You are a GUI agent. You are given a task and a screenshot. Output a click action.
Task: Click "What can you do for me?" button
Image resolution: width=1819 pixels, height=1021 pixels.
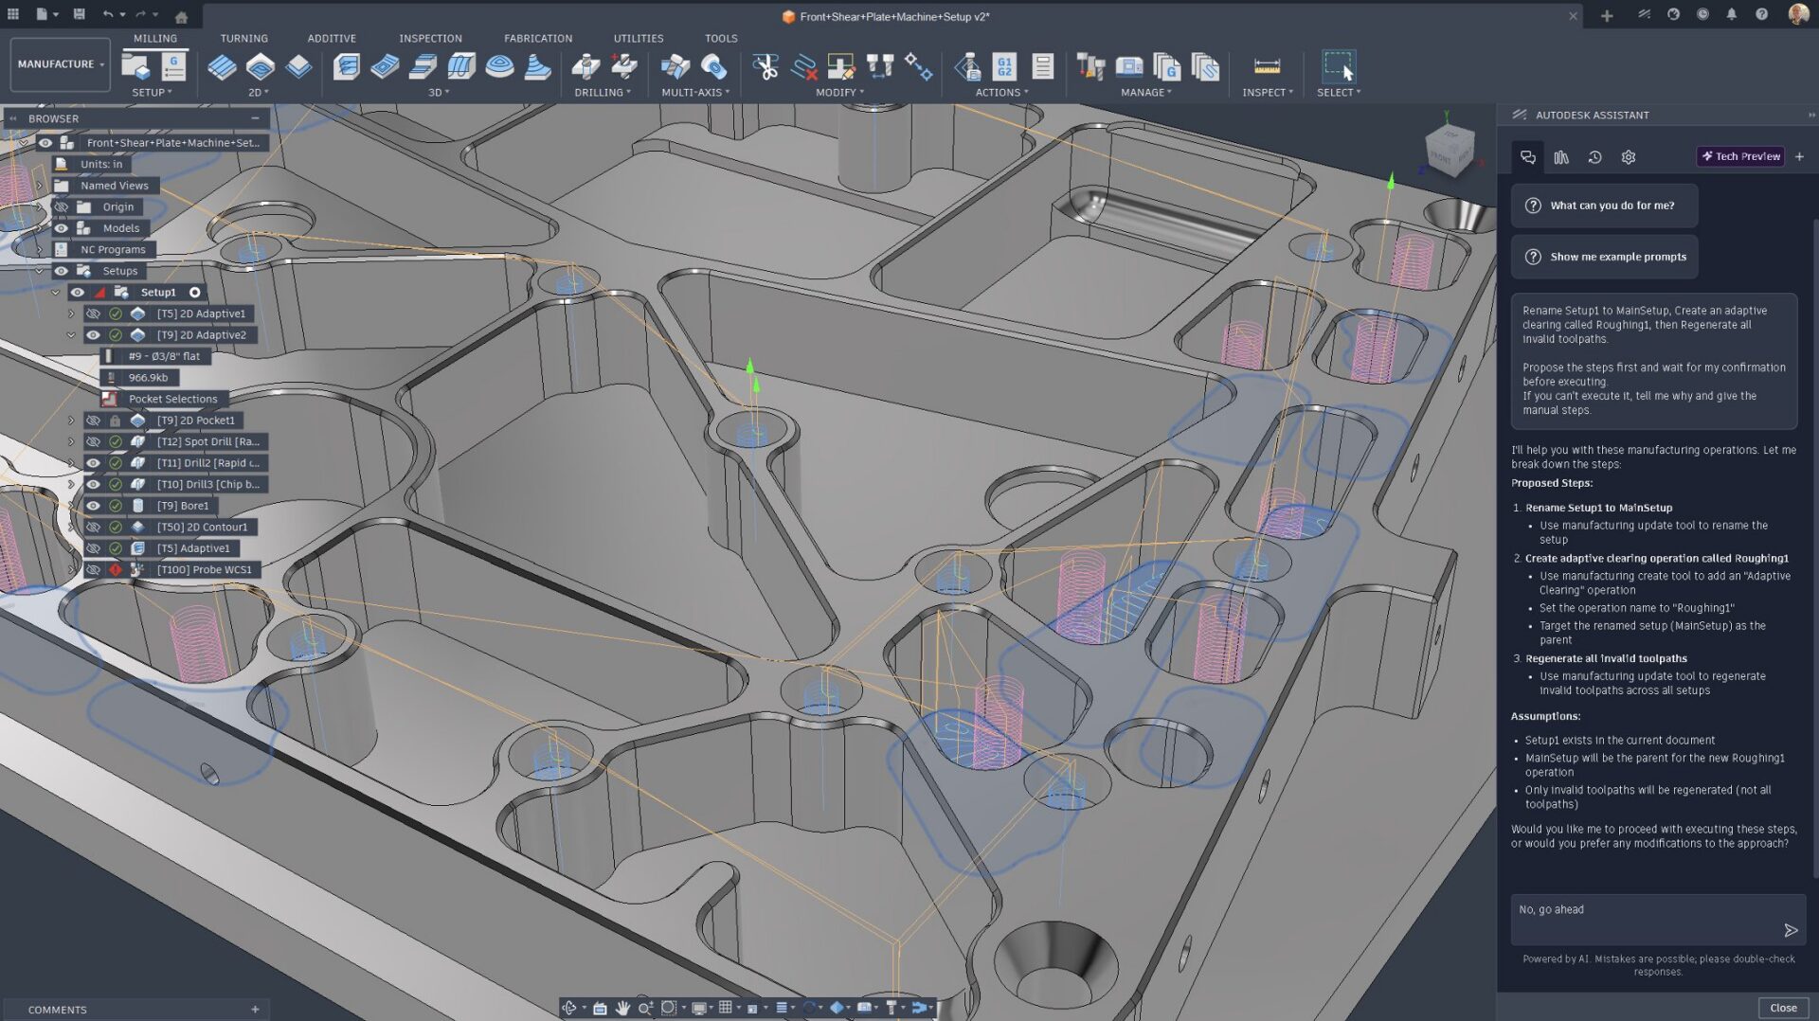click(1603, 206)
